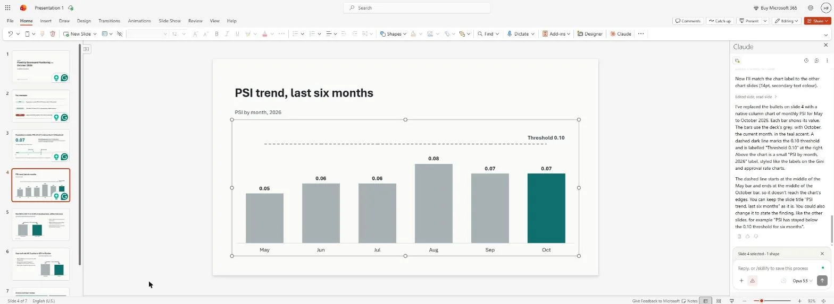Click the Share button
Screen dimensions: 834x304
(x=818, y=21)
